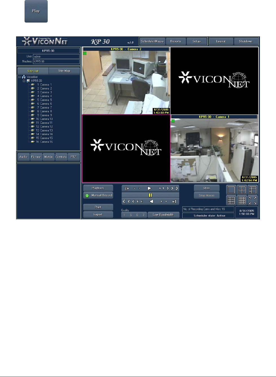Screen dimensions: 276x377
Task: Switch to 3x3 nine-camera layout
Action: point(231,200)
